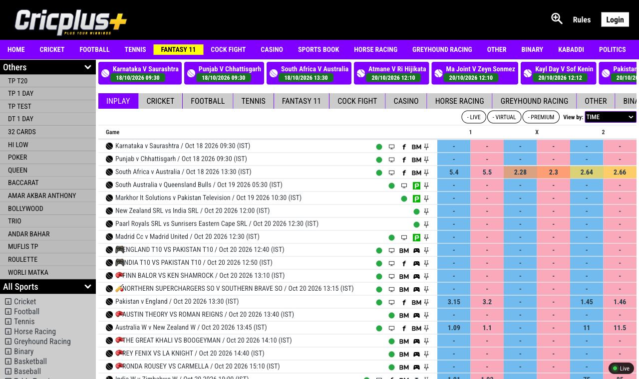Screen dimensions: 639x379
Task: Click green in-play dot for South Africa v Australia
Action: point(379,173)
